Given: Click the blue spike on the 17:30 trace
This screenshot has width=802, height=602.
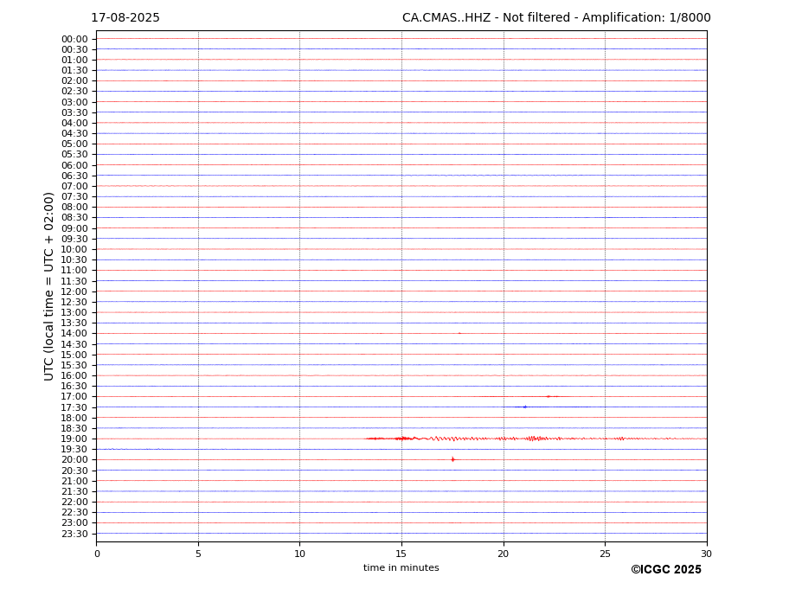Looking at the screenshot, I should [525, 407].
